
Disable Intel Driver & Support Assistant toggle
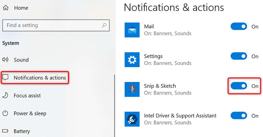pyautogui.click(x=239, y=115)
